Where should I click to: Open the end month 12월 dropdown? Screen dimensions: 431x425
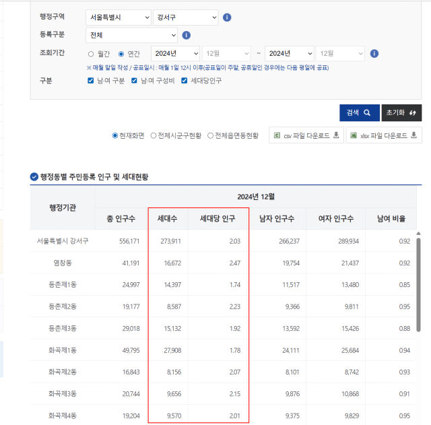[340, 53]
